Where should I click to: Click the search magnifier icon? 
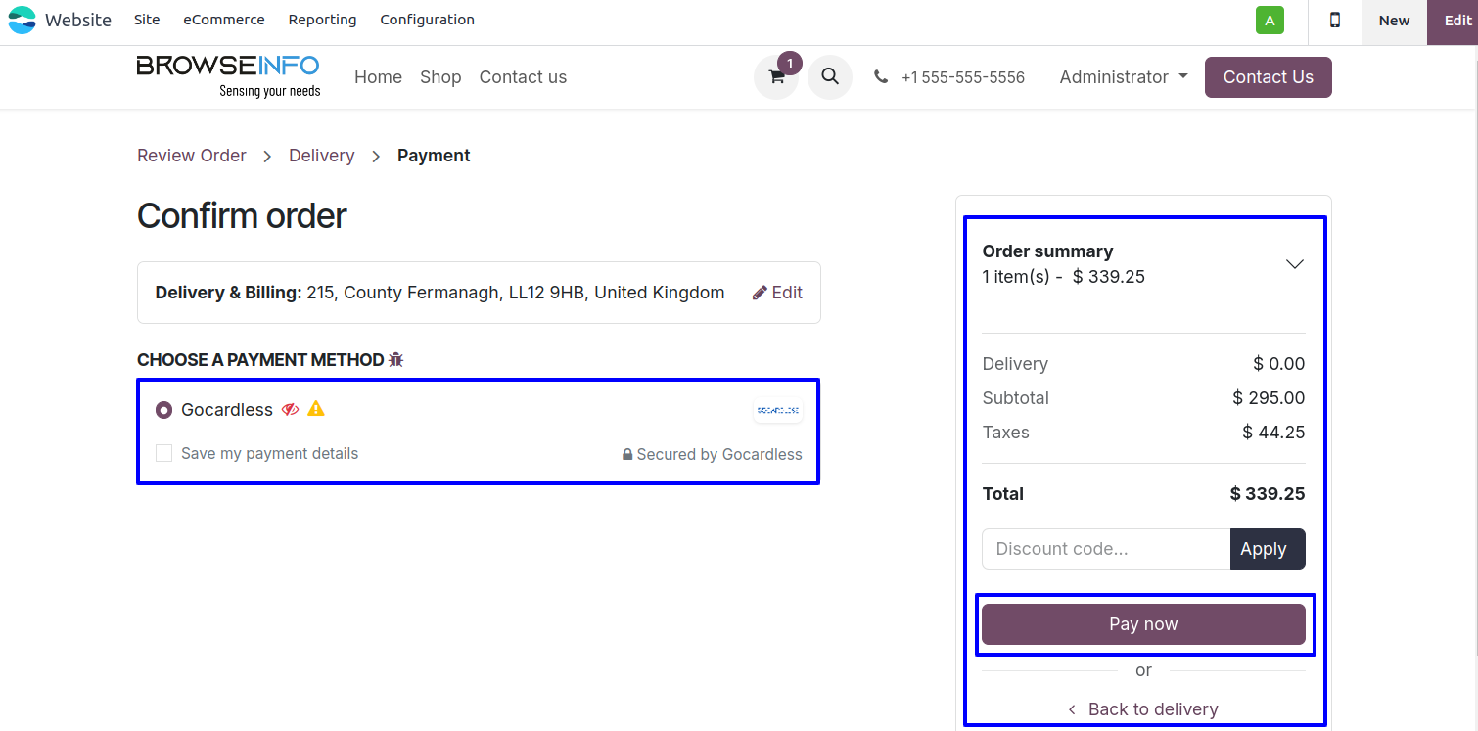(830, 76)
